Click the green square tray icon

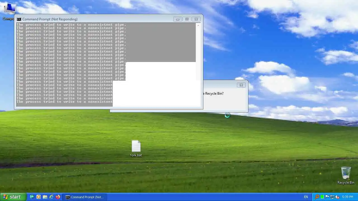pyautogui.click(x=322, y=197)
